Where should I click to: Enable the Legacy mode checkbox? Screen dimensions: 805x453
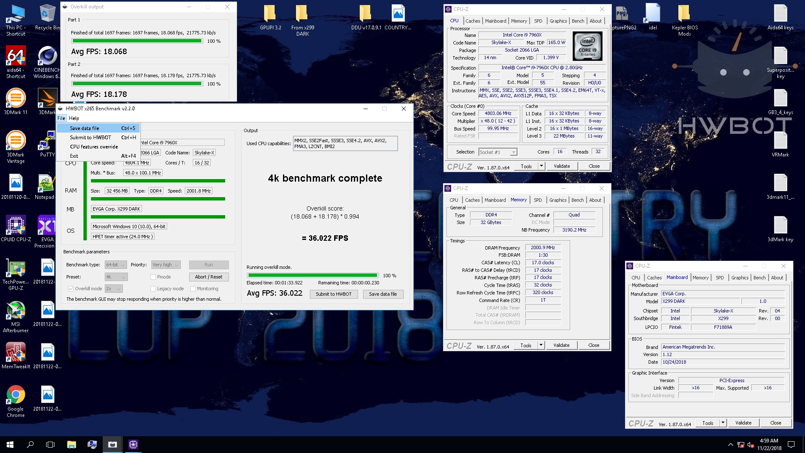point(153,289)
